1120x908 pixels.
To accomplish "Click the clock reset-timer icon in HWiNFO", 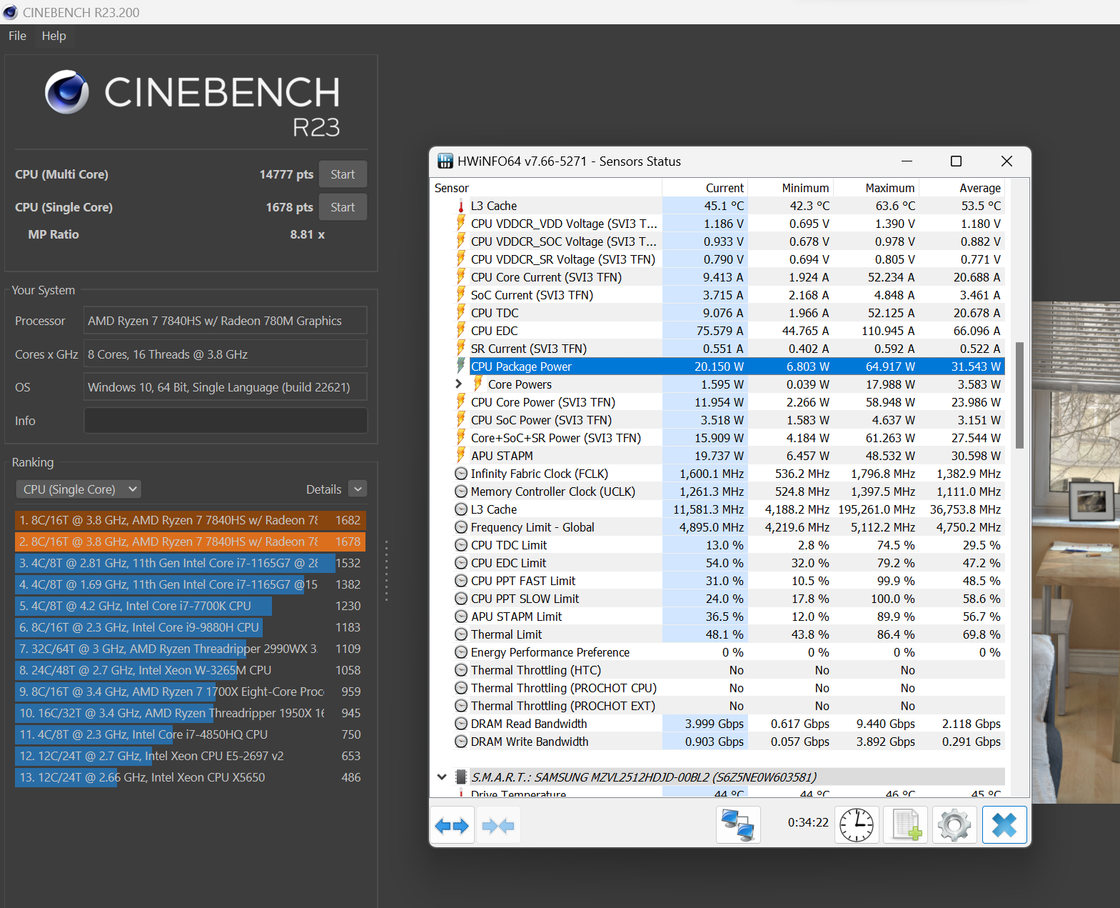I will pos(857,825).
